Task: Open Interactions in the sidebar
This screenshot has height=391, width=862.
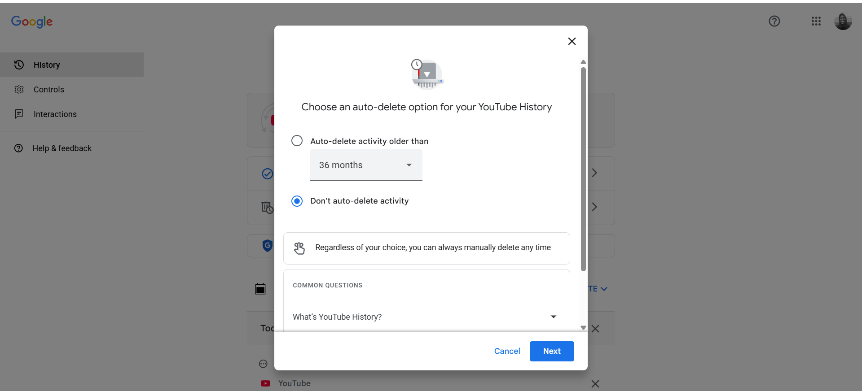Action: tap(72, 114)
